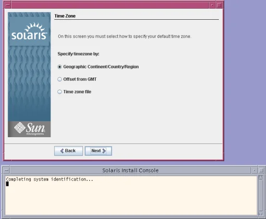This screenshot has height=219, width=266.
Task: Click the Next button
Action: (x=98, y=151)
